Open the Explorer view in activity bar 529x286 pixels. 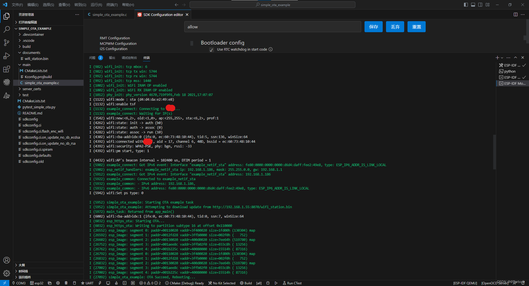point(7,16)
